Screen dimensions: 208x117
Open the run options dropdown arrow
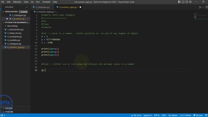pos(203,7)
